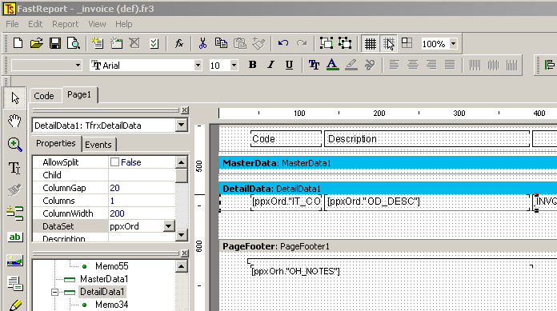The image size is (557, 311).
Task: Align text left
Action: pyautogui.click(x=394, y=65)
